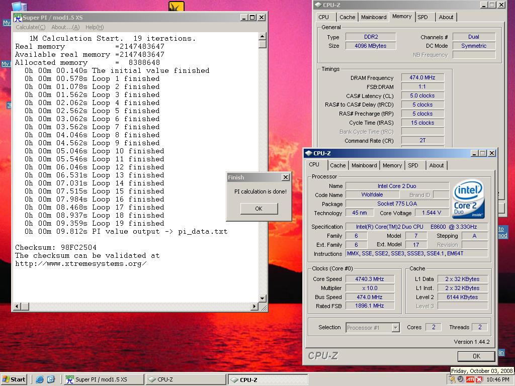Click Rated FSB value 1896.1 MHz
The image size is (515, 386).
click(x=370, y=306)
